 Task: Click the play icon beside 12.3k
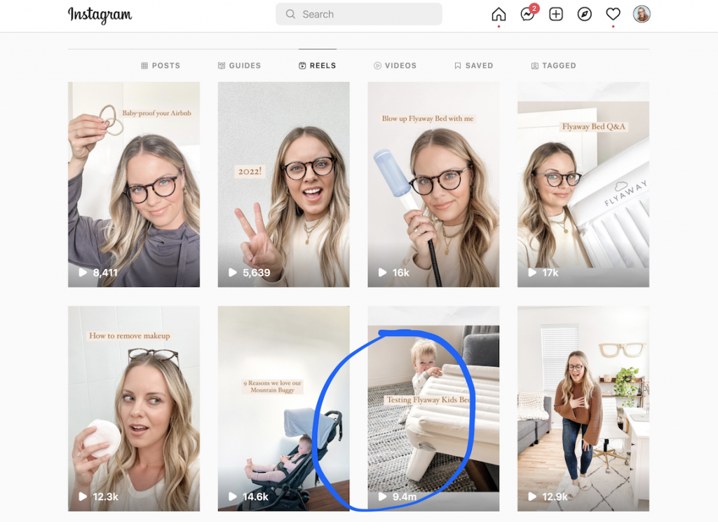(83, 496)
